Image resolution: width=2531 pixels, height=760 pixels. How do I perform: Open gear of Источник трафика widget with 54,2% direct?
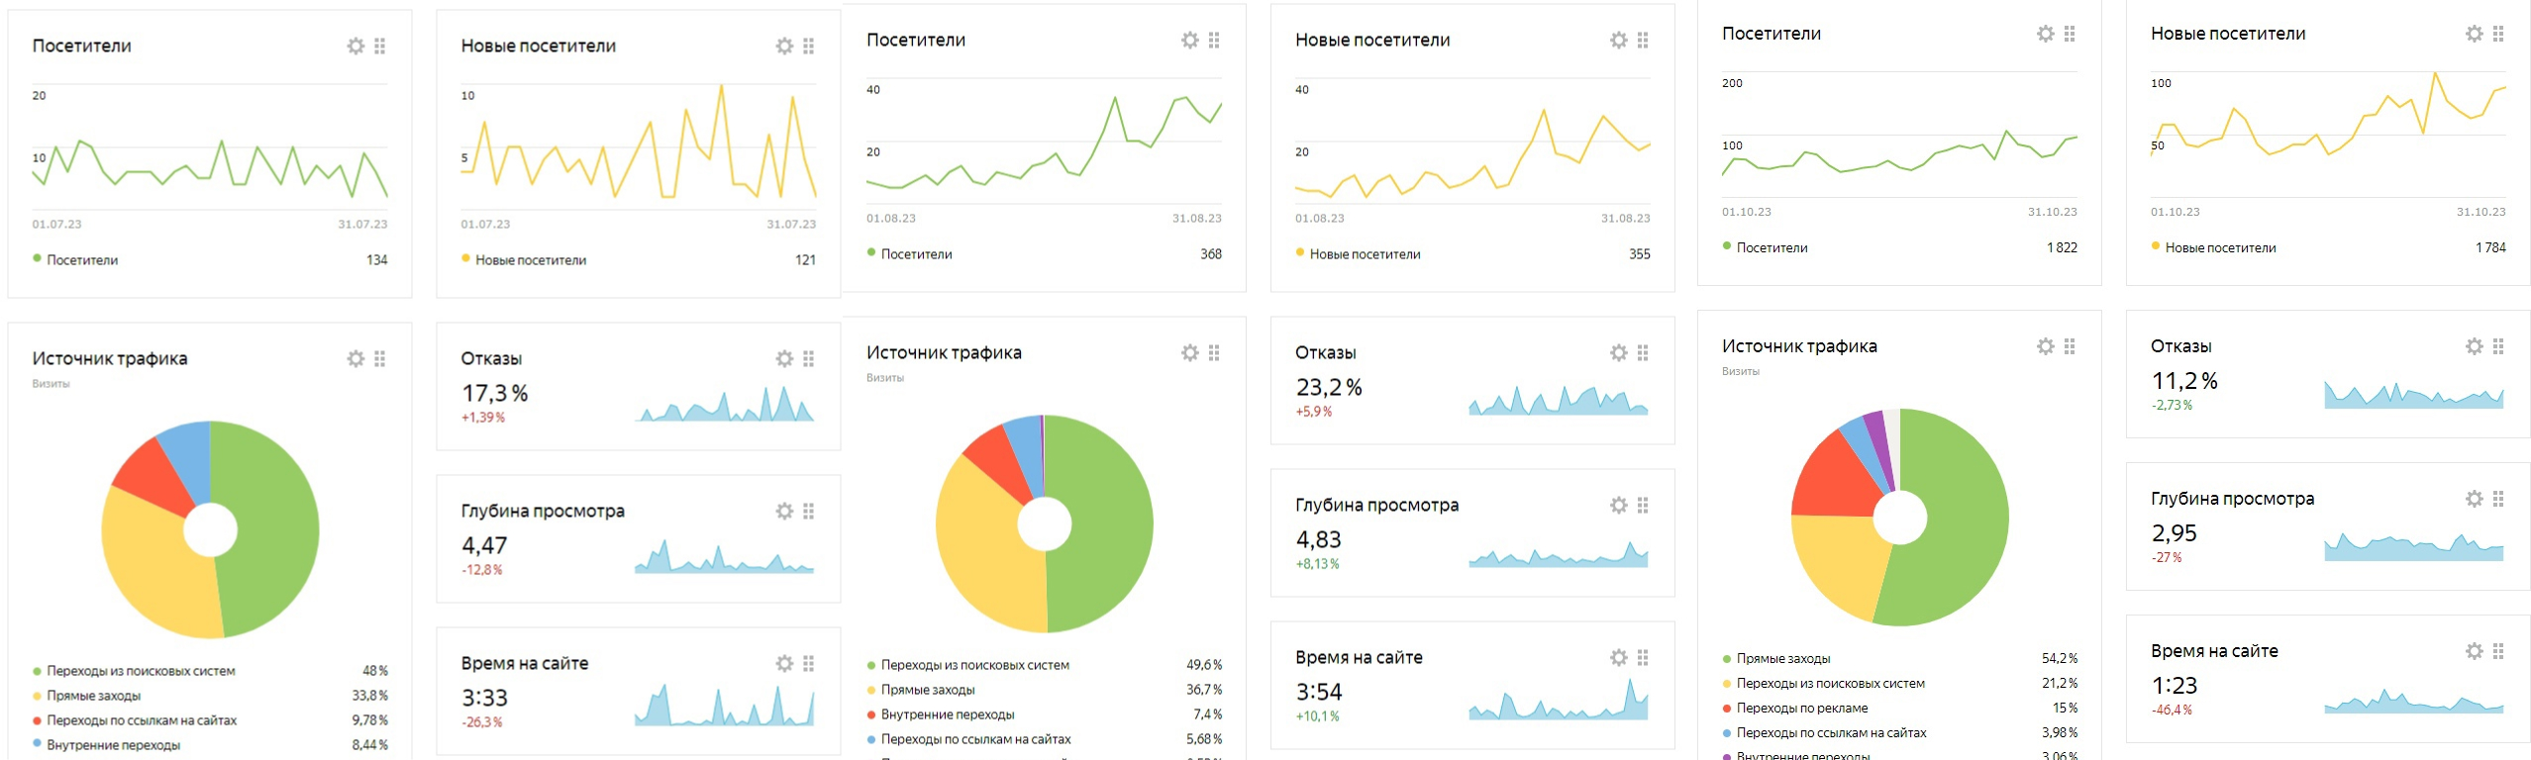click(x=2045, y=347)
